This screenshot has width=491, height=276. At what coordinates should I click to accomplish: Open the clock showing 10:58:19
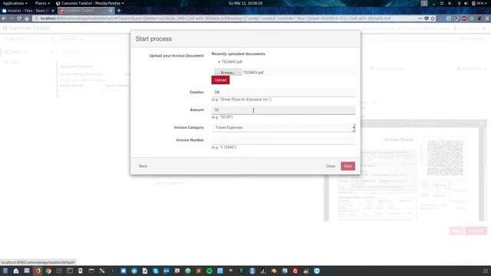[x=245, y=3]
